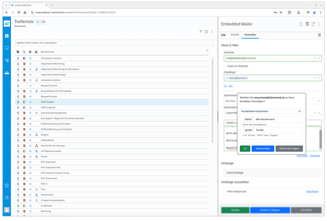The height and width of the screenshot is (221, 327).
Task: Click the workflow icon in Enigma row
Action: point(36,135)
